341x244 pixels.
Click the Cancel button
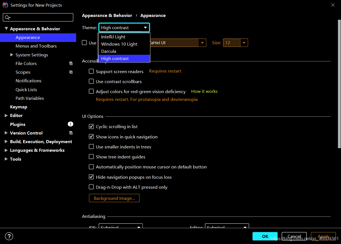pos(294,236)
